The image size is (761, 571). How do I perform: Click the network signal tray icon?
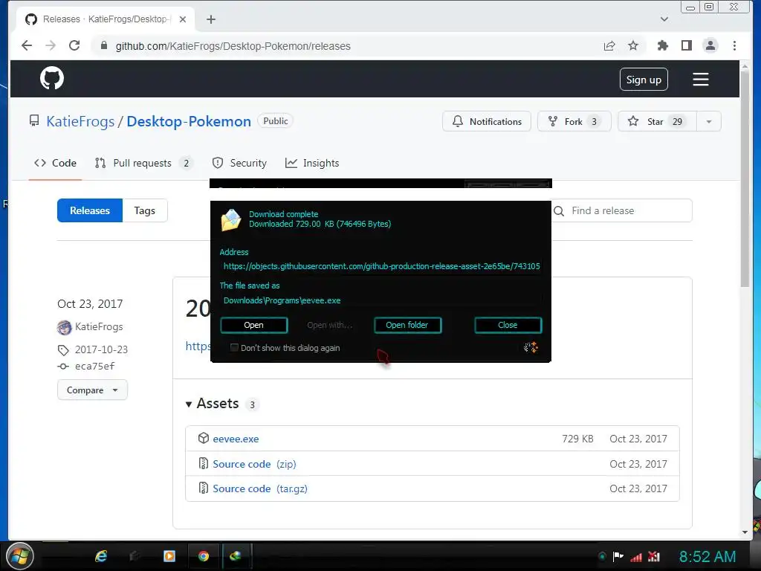pyautogui.click(x=636, y=557)
